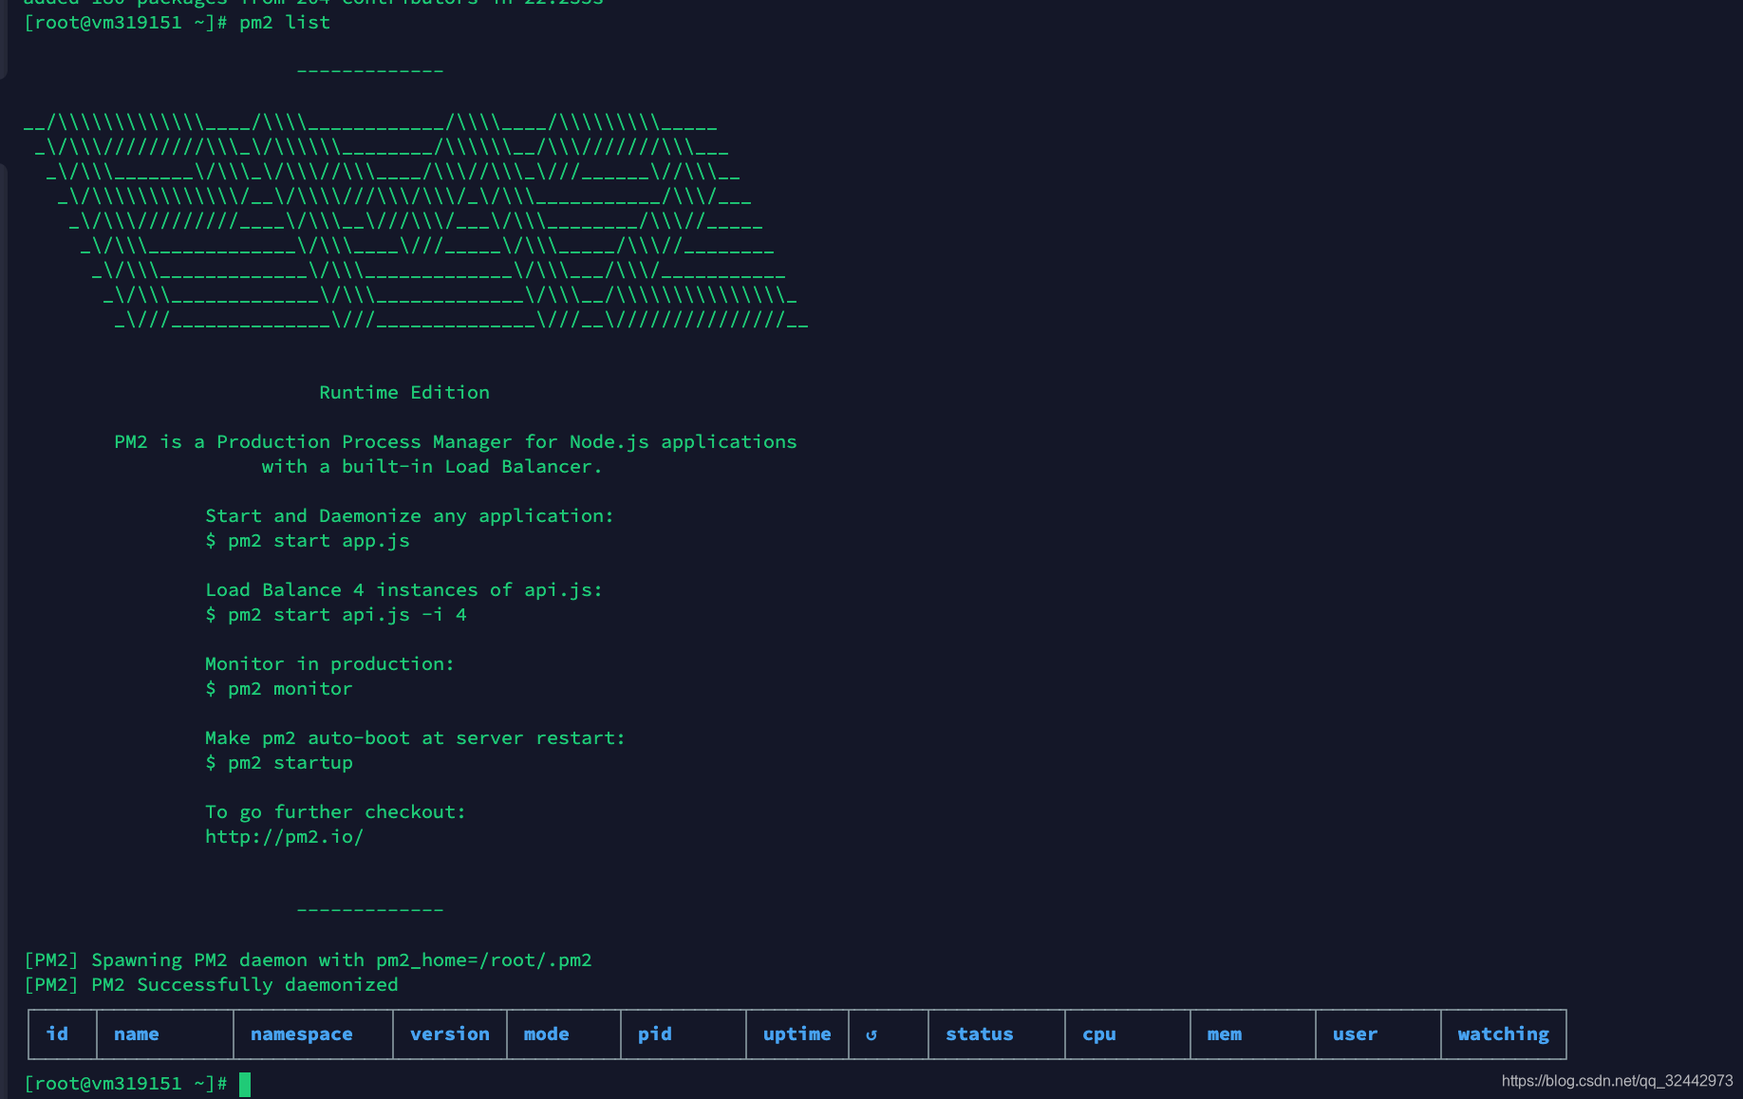
Task: Click the 'status' column header
Action: (x=980, y=1034)
